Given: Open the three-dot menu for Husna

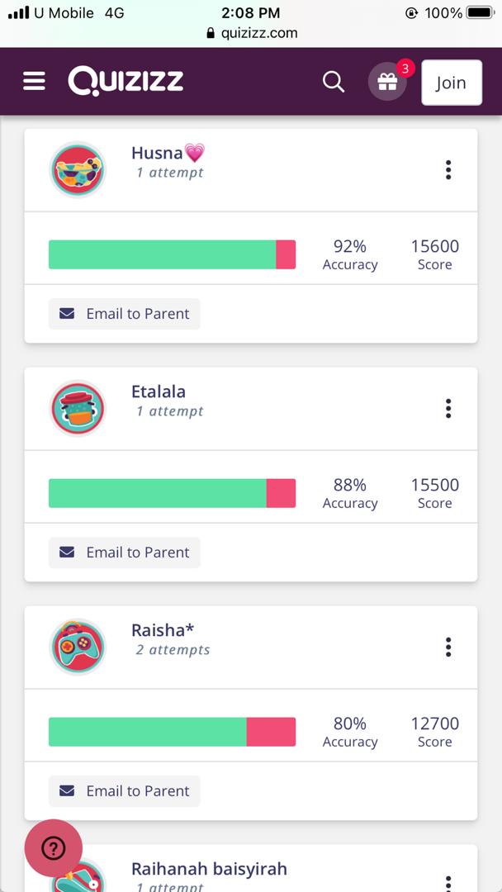Looking at the screenshot, I should click(448, 170).
